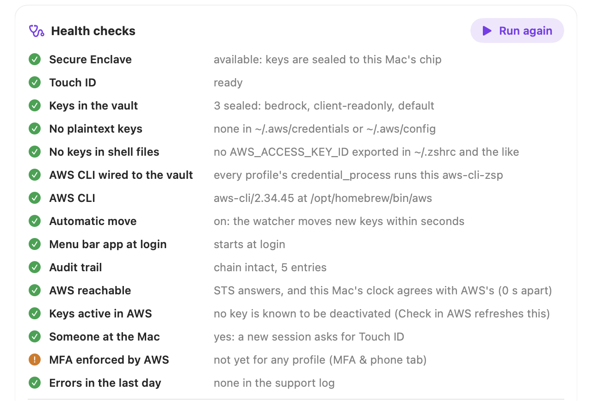Click the green check beside Touch ID
The image size is (592, 402).
click(x=35, y=82)
